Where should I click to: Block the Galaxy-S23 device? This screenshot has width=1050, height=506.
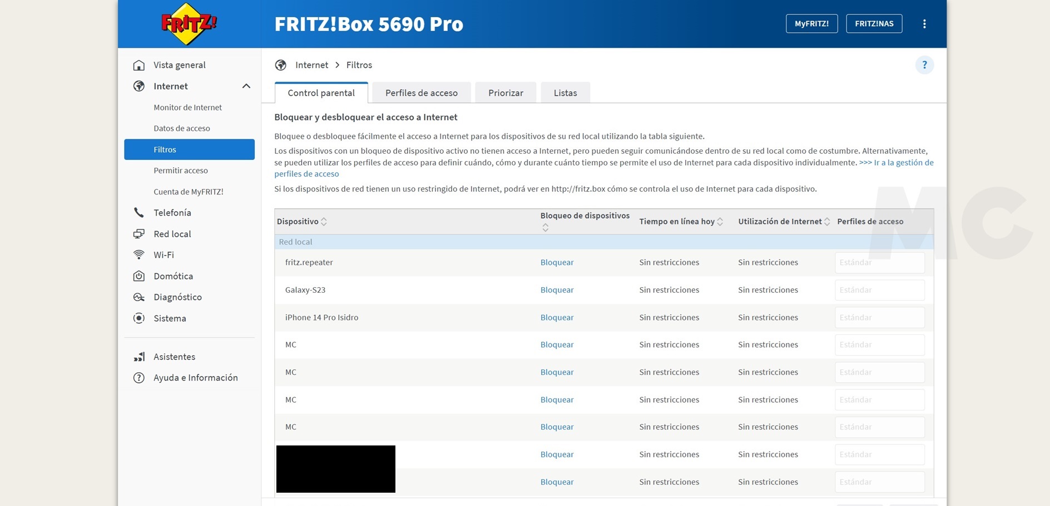[557, 290]
